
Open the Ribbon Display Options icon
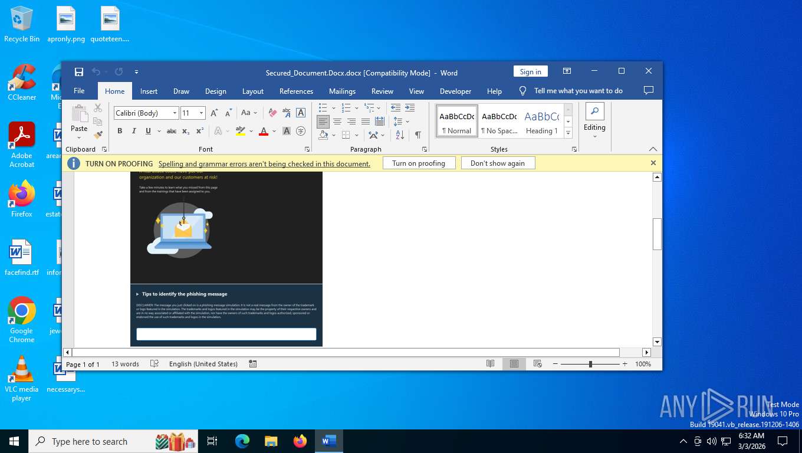(x=567, y=71)
